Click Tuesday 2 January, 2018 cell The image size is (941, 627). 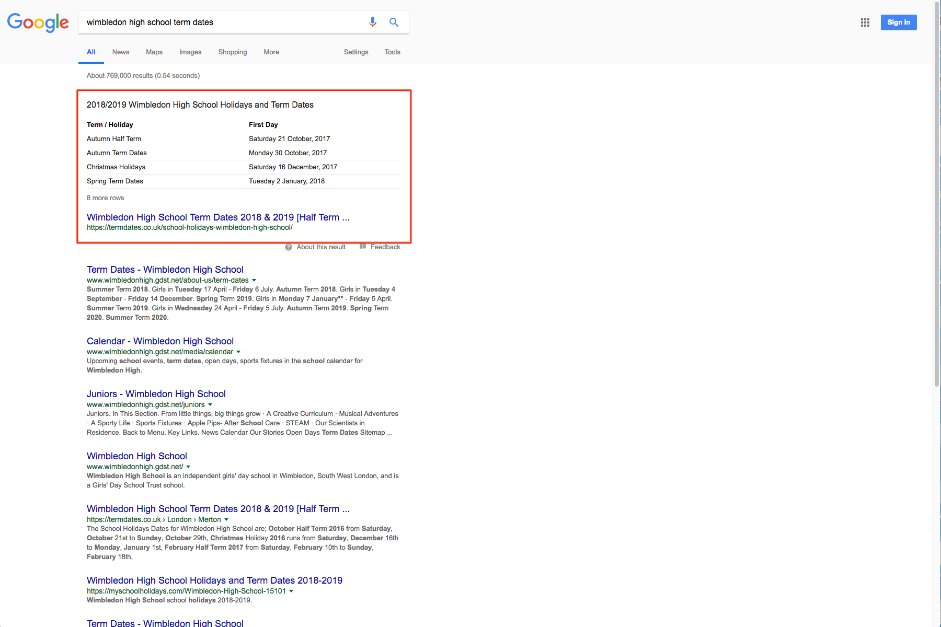tap(286, 181)
